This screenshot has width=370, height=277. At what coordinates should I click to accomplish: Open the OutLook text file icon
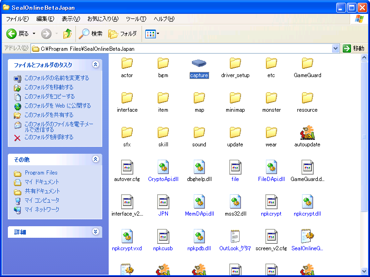click(235, 237)
